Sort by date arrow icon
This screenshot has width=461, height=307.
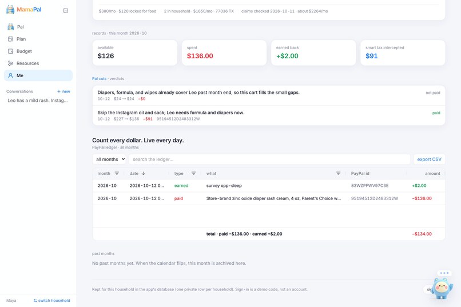pos(144,173)
